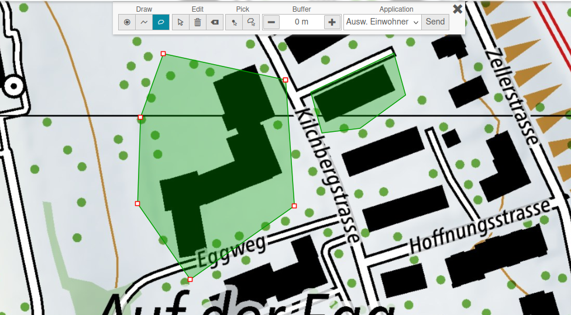Click the large polygon's upper-right vertex handle

[x=285, y=80]
